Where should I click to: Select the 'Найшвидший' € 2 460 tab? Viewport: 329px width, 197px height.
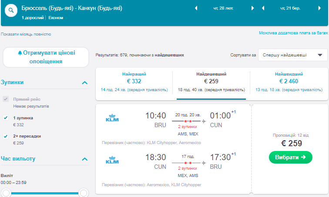pyautogui.click(x=289, y=81)
